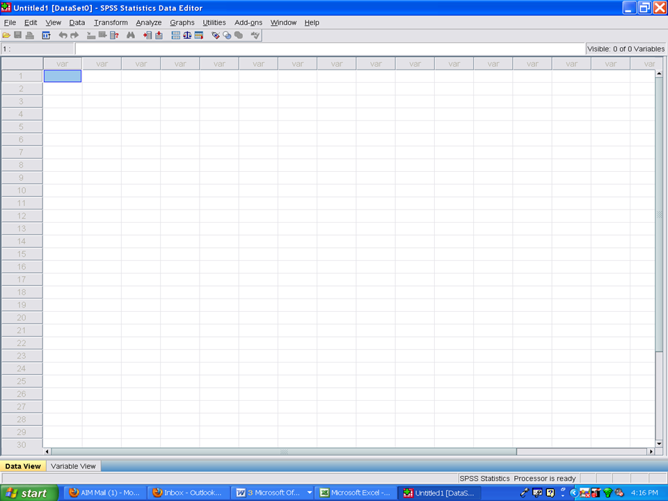The height and width of the screenshot is (501, 668).
Task: Click the Find binoculars icon
Action: click(x=130, y=35)
